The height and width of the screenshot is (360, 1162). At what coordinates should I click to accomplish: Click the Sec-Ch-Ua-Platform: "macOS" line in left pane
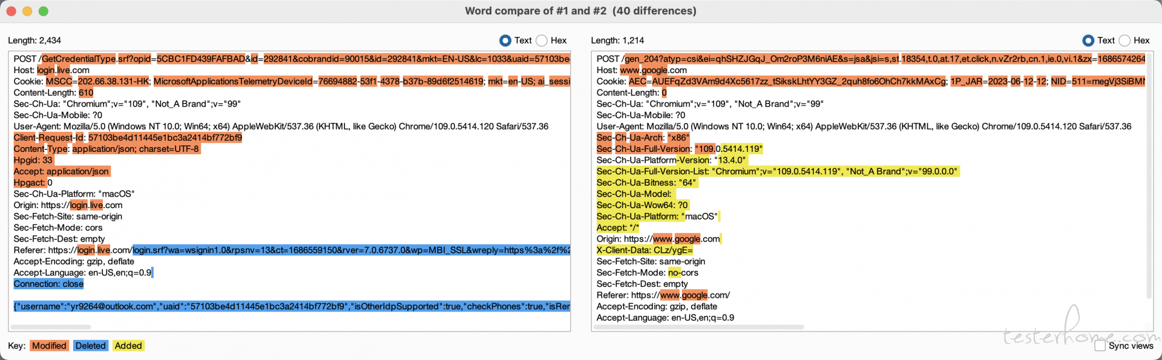pyautogui.click(x=74, y=194)
